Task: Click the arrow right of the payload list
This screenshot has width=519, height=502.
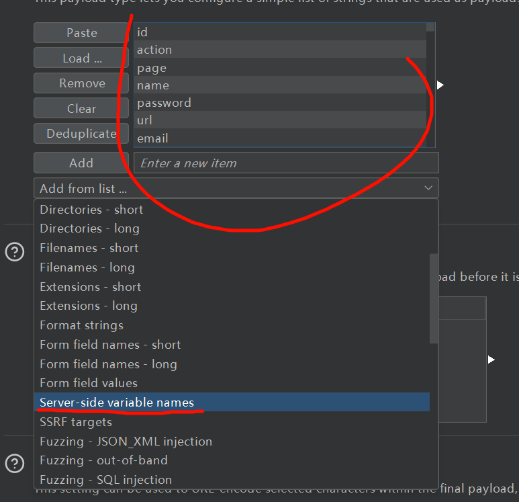Action: coord(440,85)
